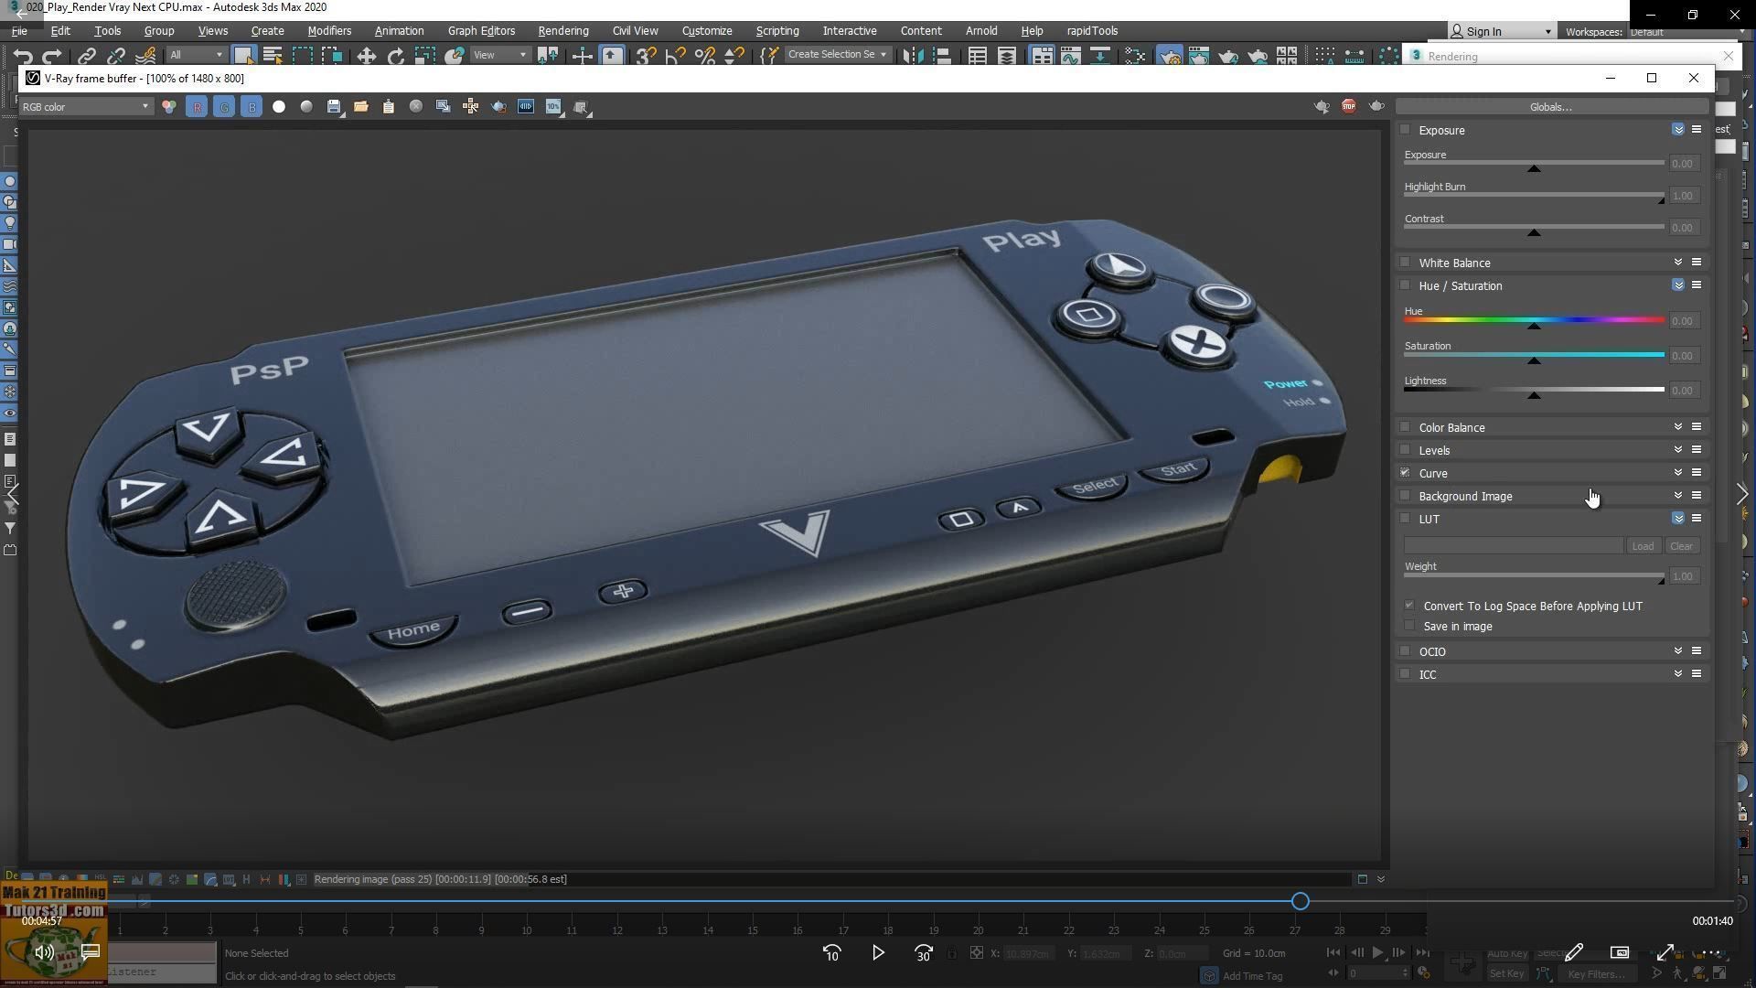Expand the Levels section chevron
This screenshot has width=1756, height=988.
pyautogui.click(x=1678, y=450)
